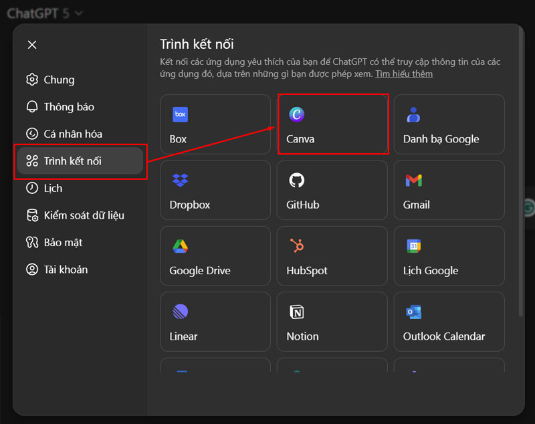Open the Notion connector icon

pos(296,312)
